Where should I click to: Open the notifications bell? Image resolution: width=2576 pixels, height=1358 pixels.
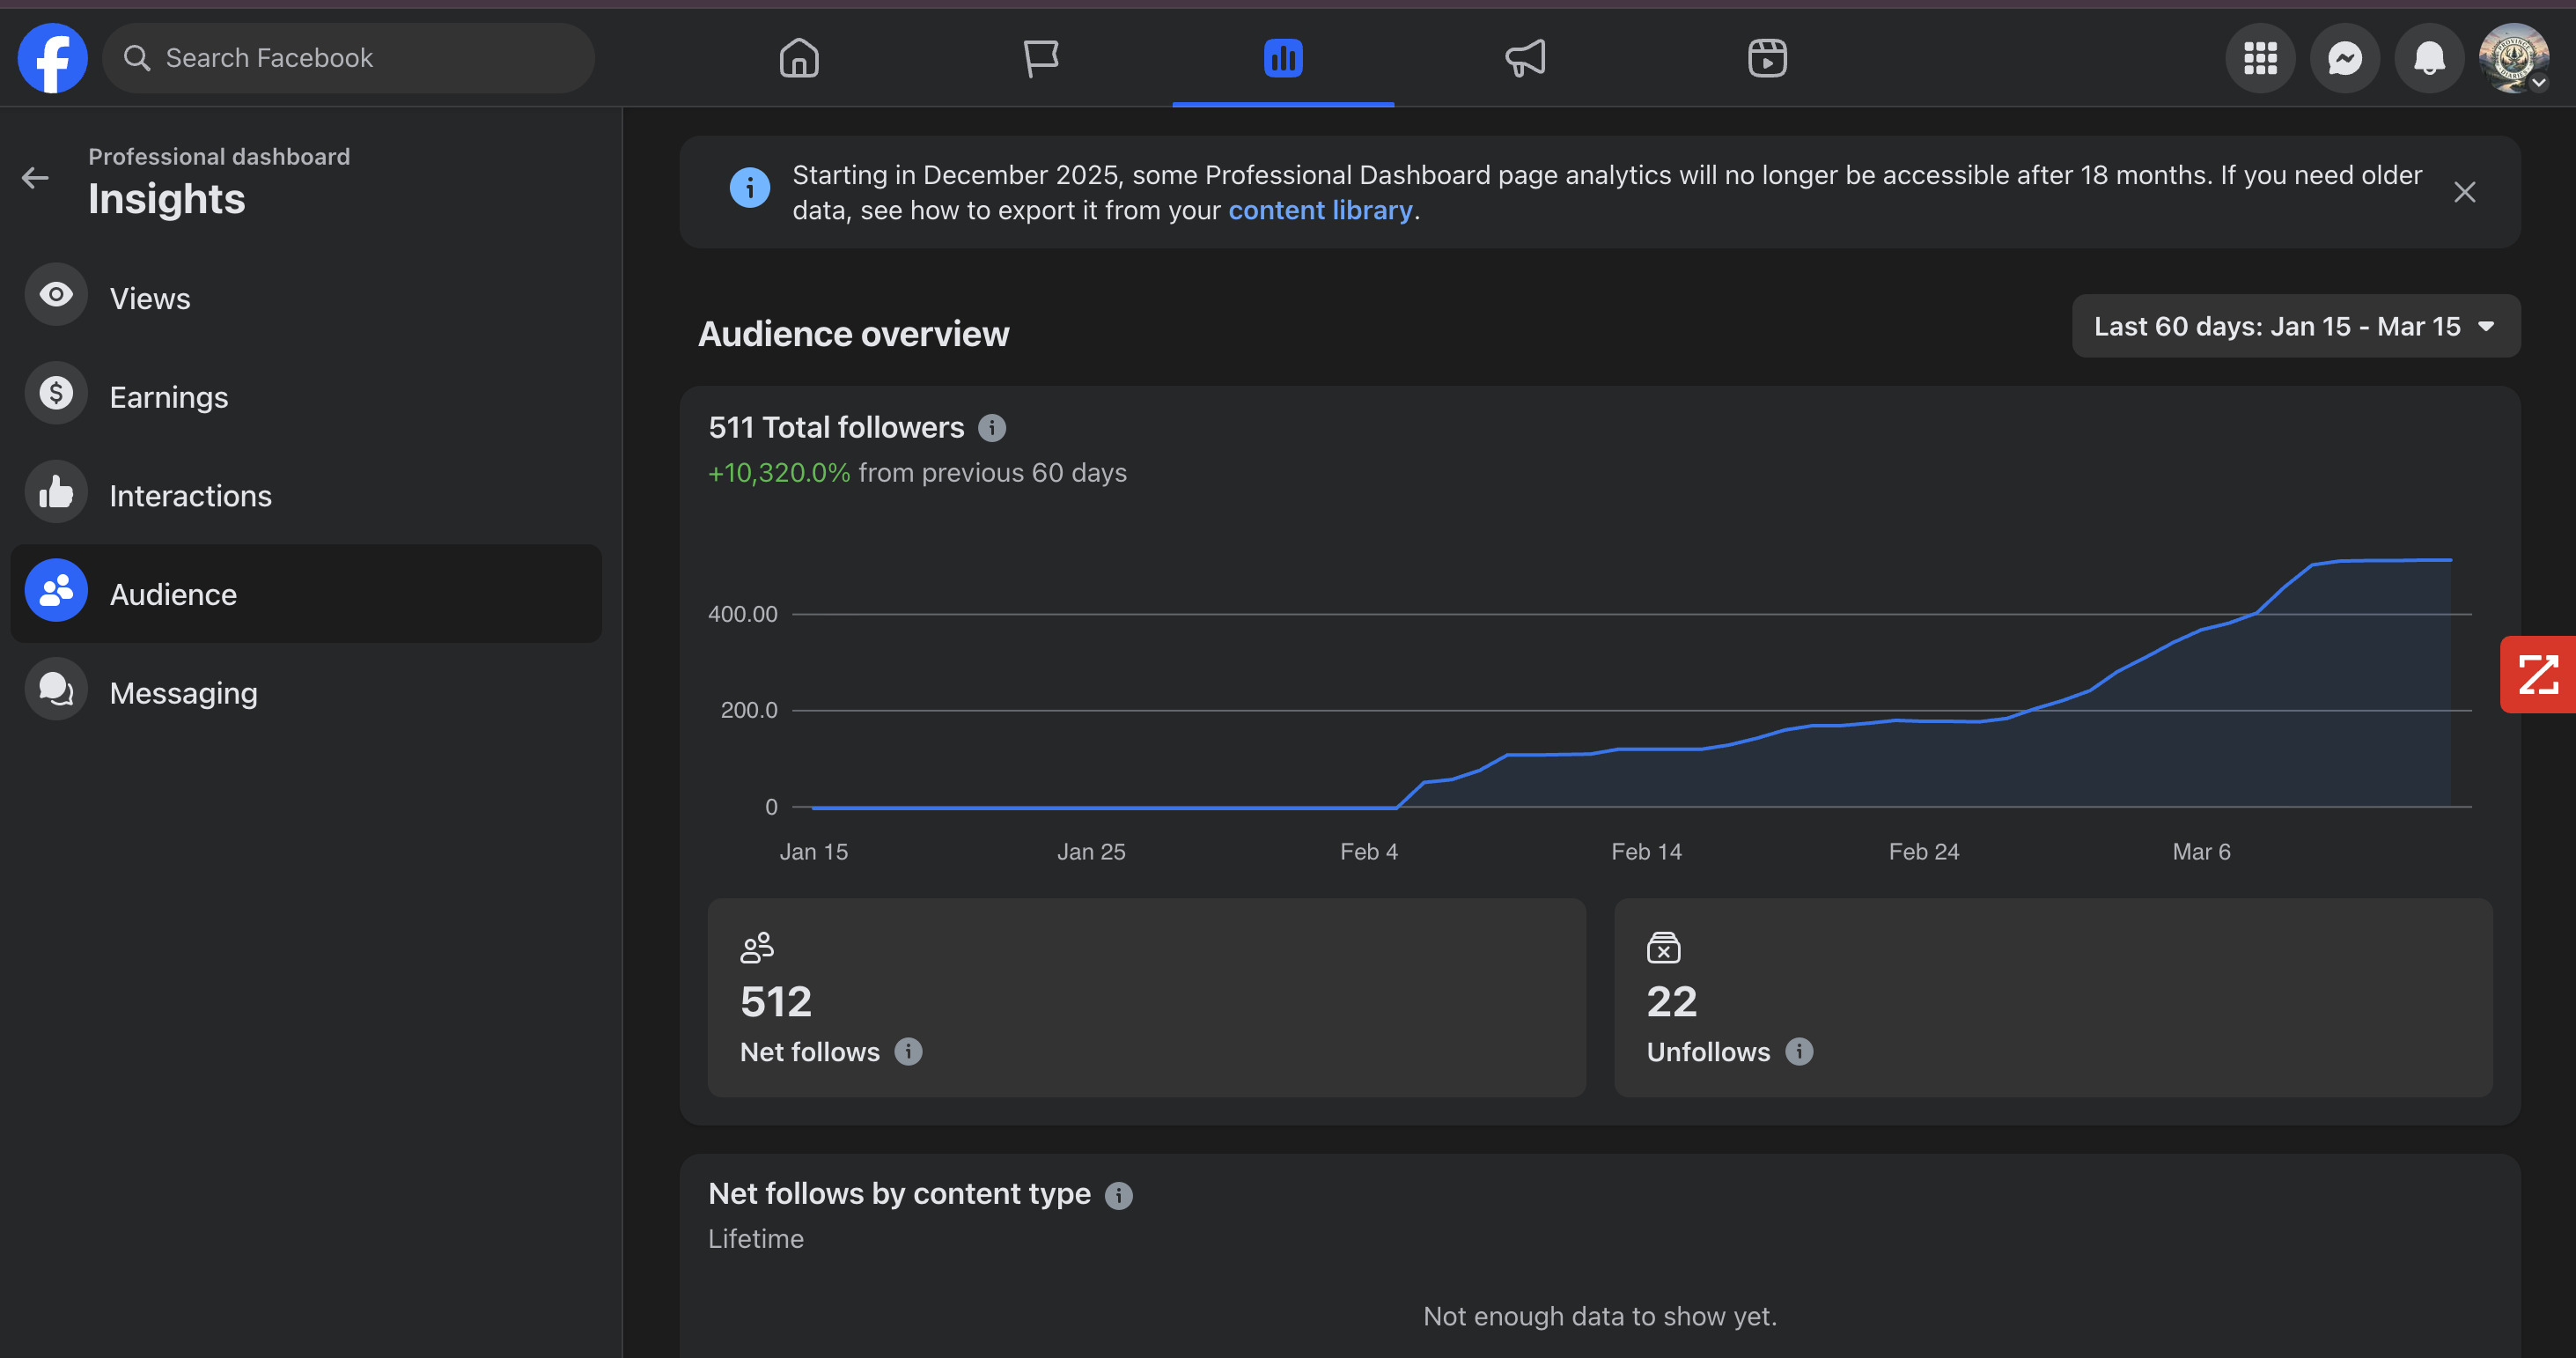click(x=2429, y=58)
